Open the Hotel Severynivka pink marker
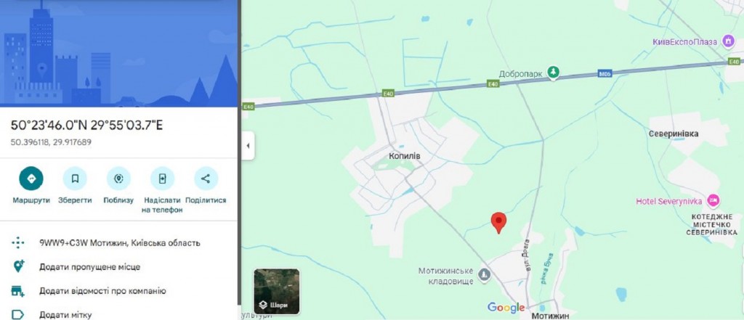This screenshot has height=320, width=744. click(713, 200)
